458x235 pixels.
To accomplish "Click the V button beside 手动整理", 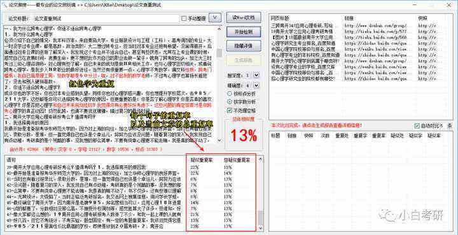I will pyautogui.click(x=215, y=18).
